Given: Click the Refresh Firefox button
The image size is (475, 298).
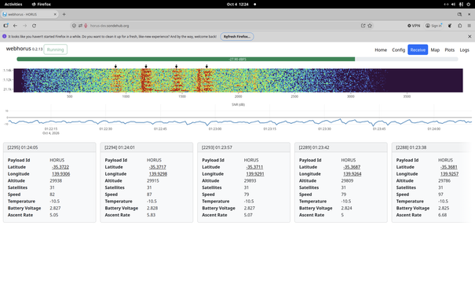Looking at the screenshot, I should point(237,37).
